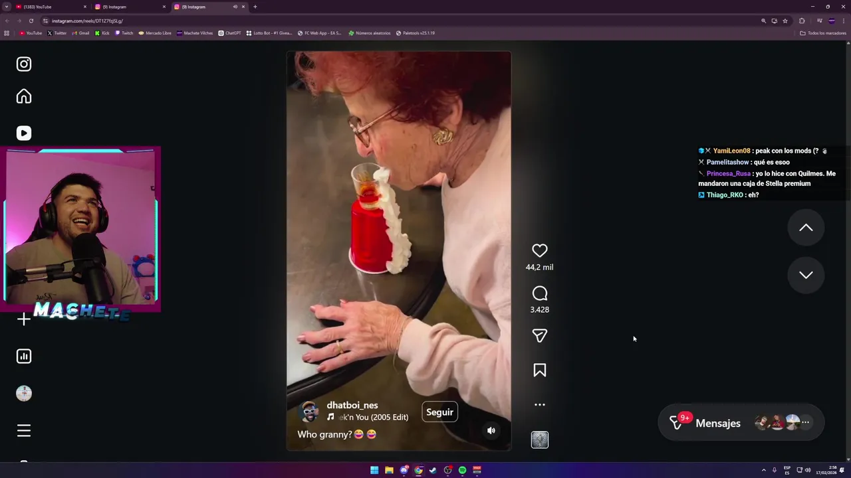
Task: Open the dashboard chart icon in sidebar
Action: click(x=24, y=357)
